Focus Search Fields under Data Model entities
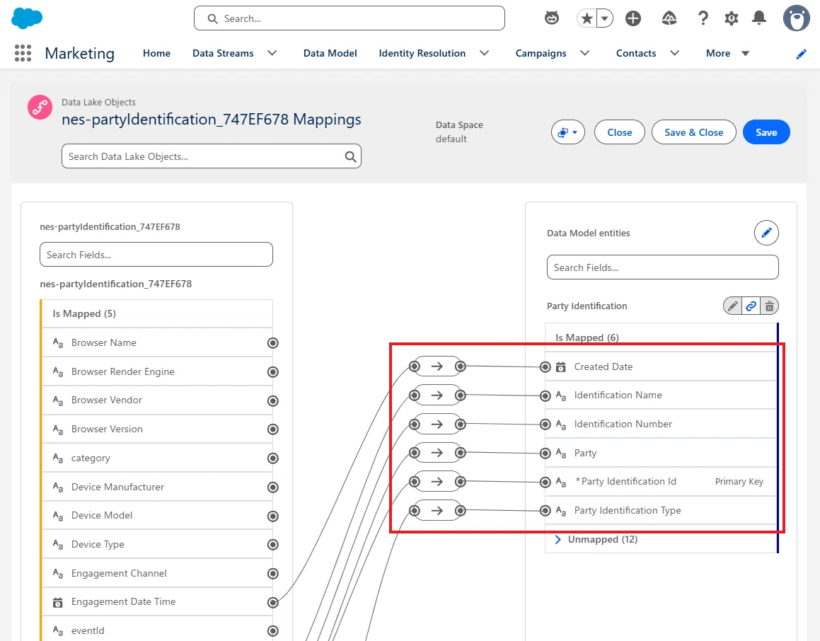 (663, 267)
